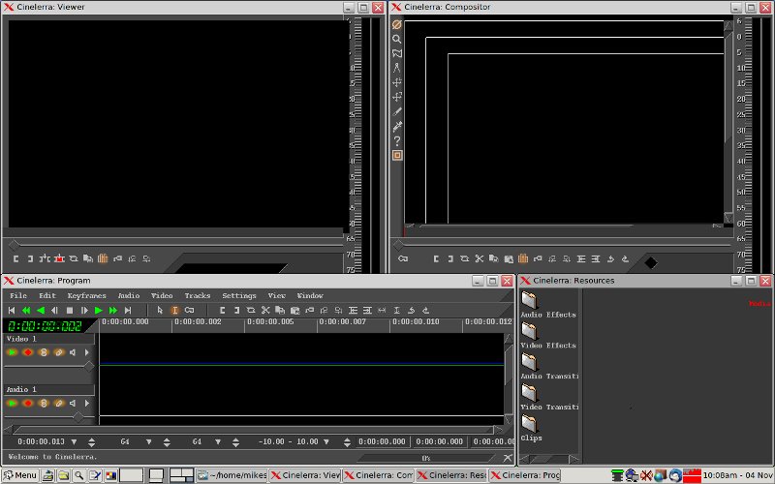This screenshot has height=484, width=775.
Task: Select the Crop tool in Compositor
Action: click(396, 111)
